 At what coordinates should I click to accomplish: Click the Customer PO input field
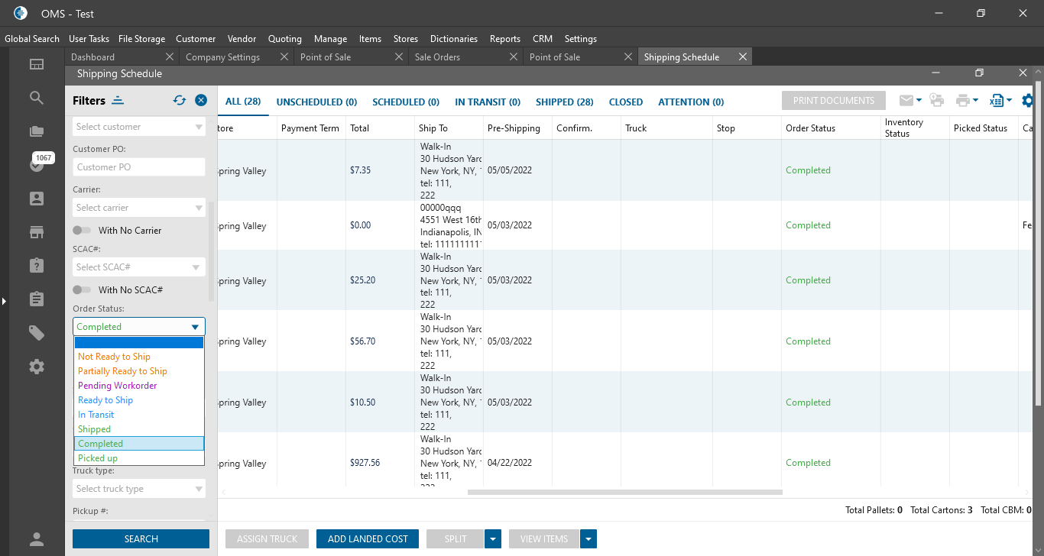click(x=139, y=167)
